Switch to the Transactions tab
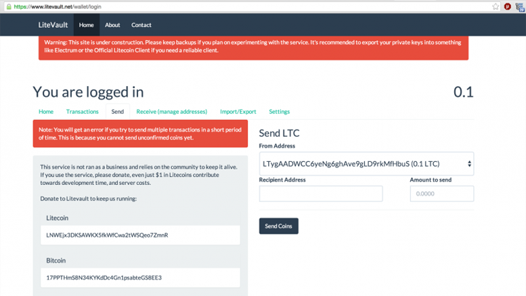This screenshot has width=526, height=296. tap(82, 111)
